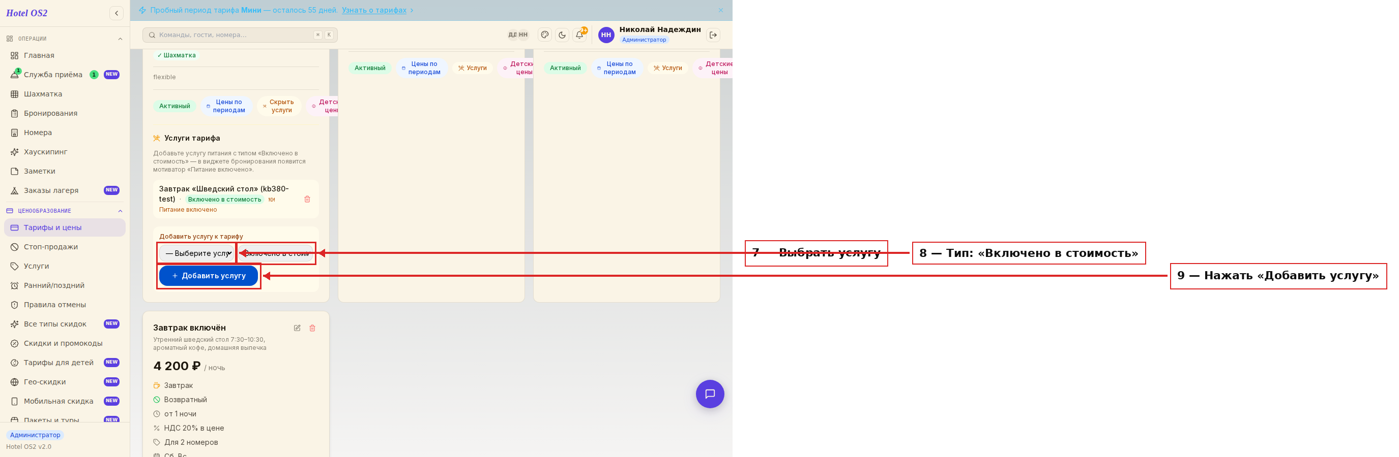
Task: Open the Выберите услугу dropdown
Action: click(x=197, y=253)
